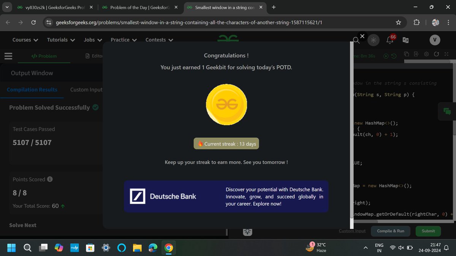The image size is (456, 256).
Task: Click the 5107 / 5107 test cases value
Action: point(32,143)
